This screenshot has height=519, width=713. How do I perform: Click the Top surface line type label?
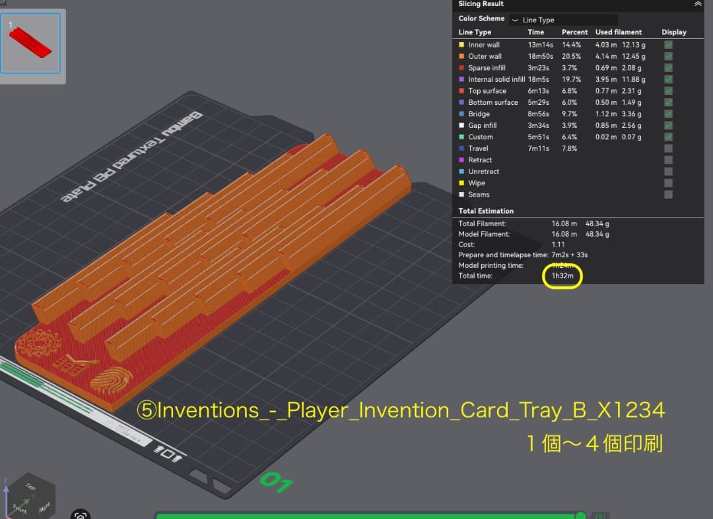click(487, 91)
